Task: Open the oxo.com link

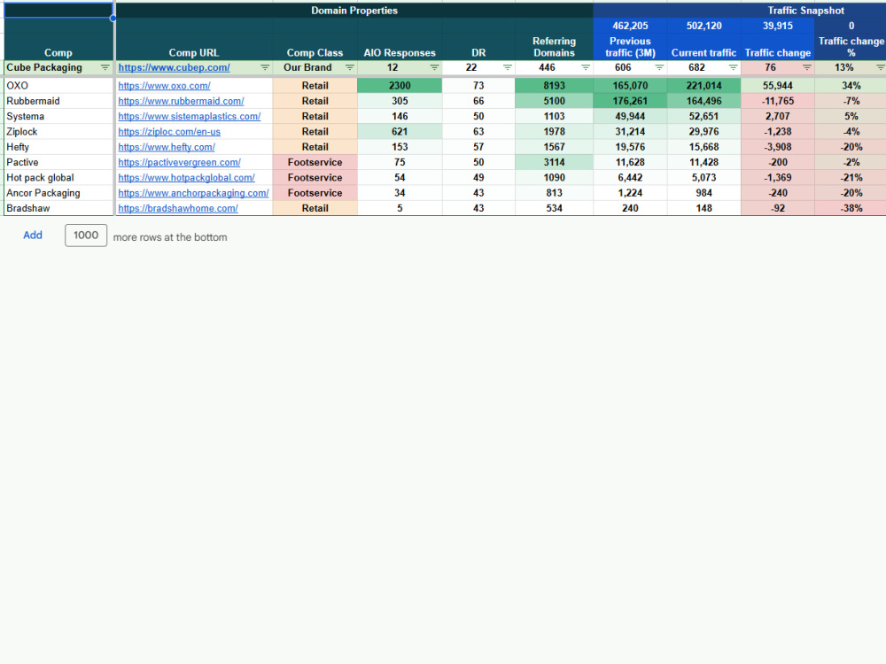Action: 165,86
